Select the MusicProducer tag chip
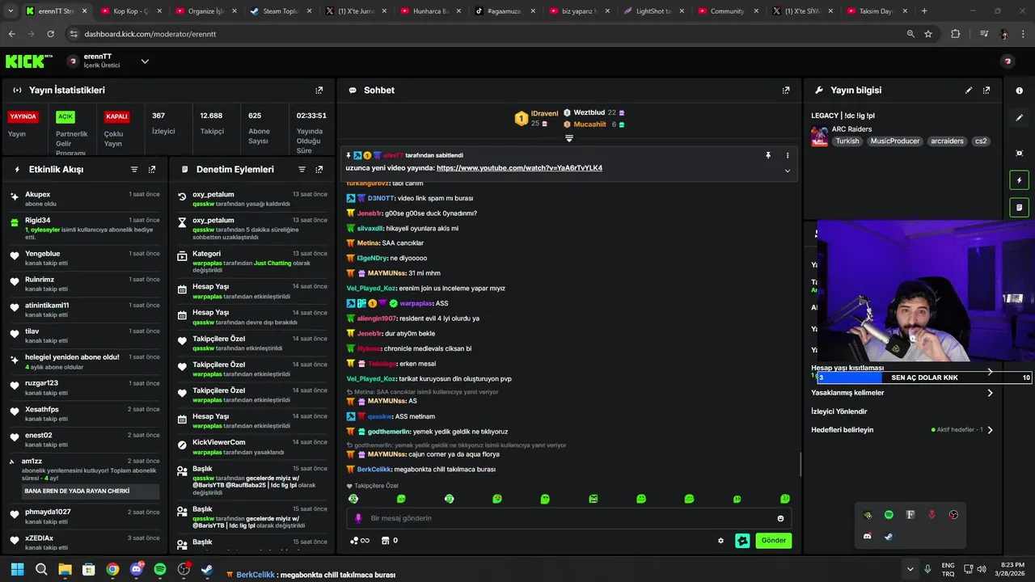Image resolution: width=1035 pixels, height=582 pixels. coord(895,141)
